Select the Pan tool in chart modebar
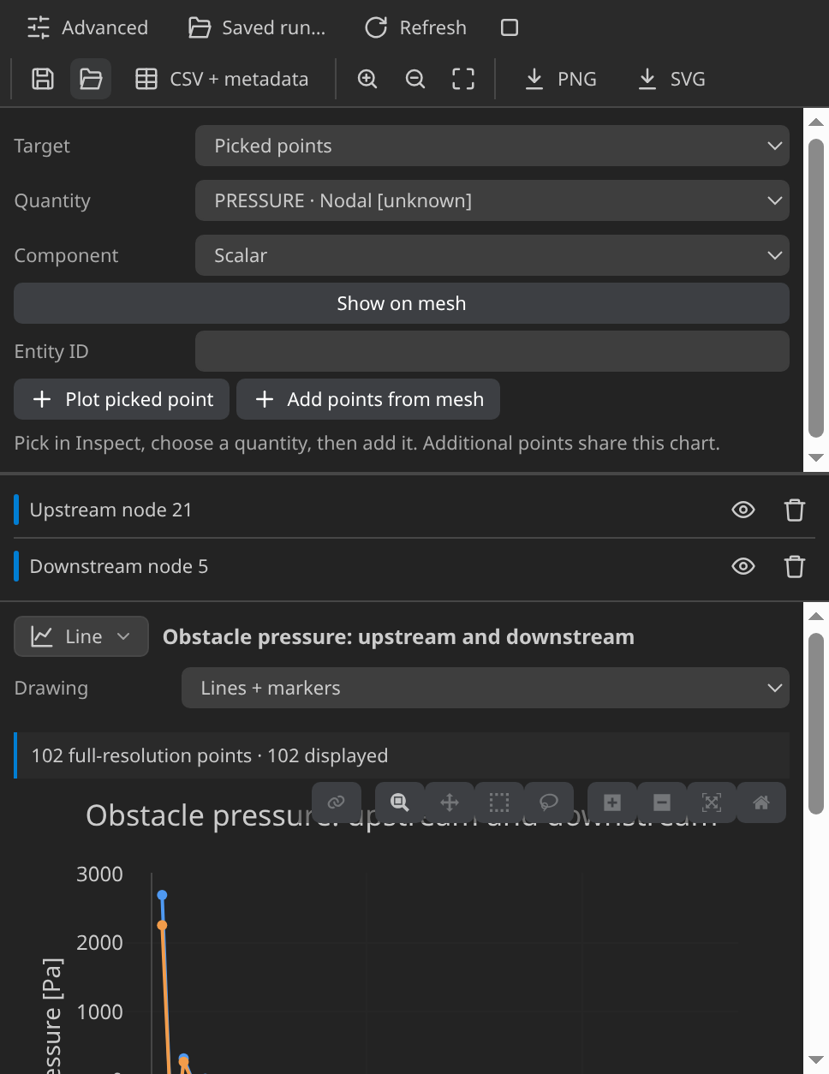 tap(450, 803)
